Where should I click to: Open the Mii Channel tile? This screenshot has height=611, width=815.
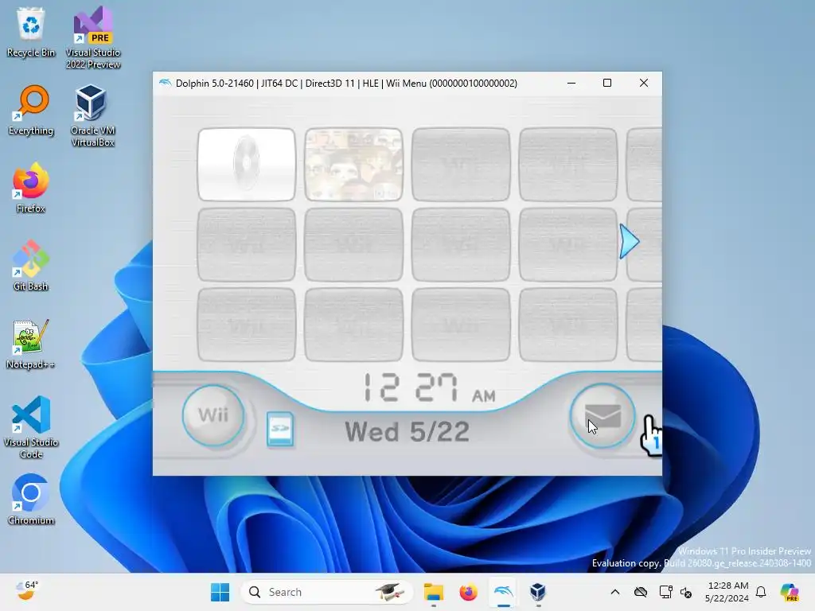[353, 164]
